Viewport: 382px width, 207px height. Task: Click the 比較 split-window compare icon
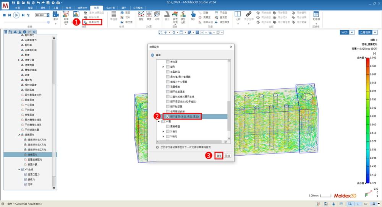click(x=238, y=14)
